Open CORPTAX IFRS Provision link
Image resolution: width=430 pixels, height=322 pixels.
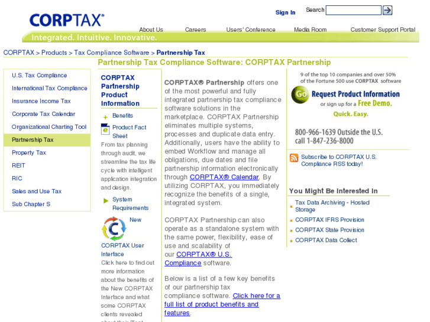[329, 220]
